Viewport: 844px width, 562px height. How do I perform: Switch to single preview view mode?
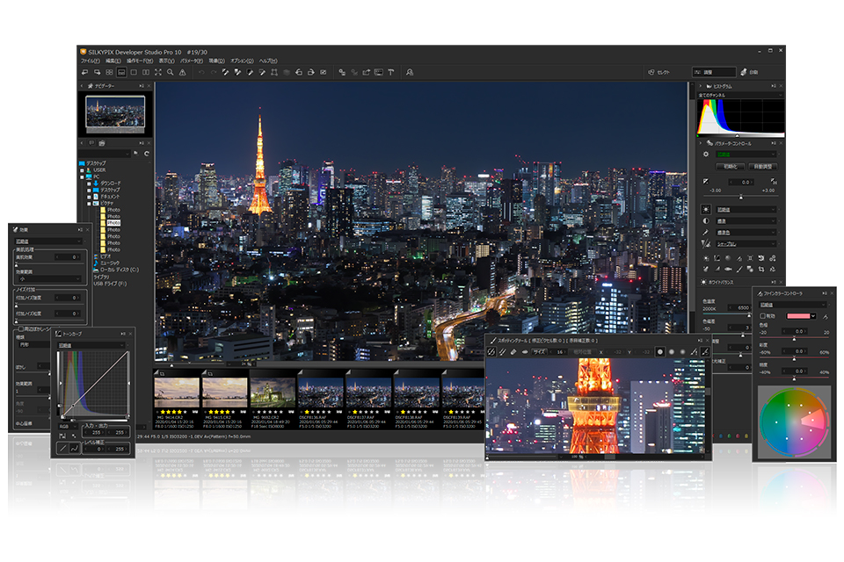click(134, 72)
